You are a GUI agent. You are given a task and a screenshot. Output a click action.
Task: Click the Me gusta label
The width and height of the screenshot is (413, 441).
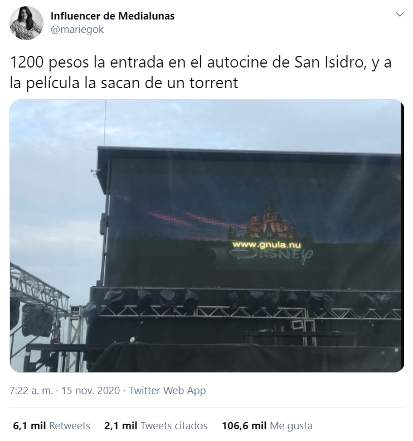(x=291, y=426)
